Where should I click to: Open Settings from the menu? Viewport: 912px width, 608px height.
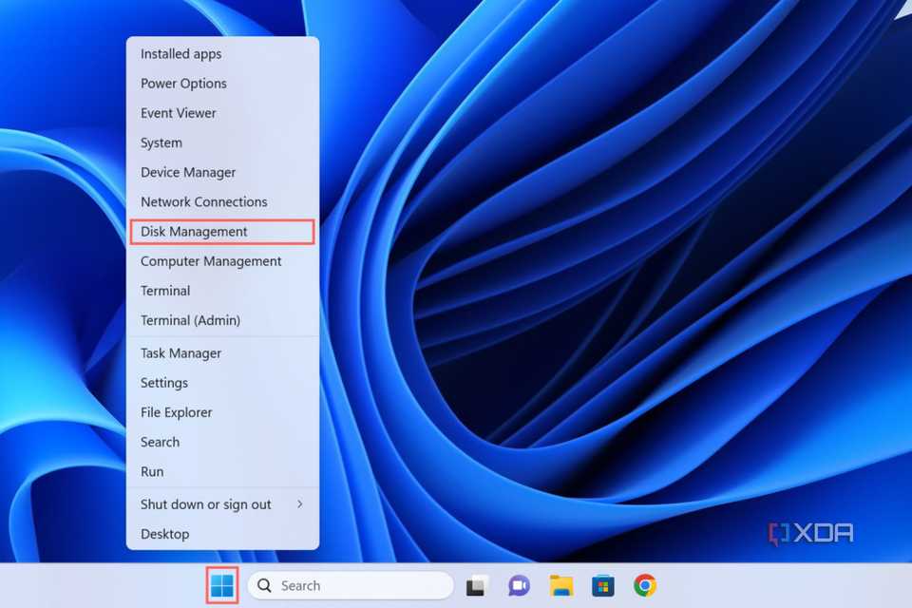[x=222, y=383]
